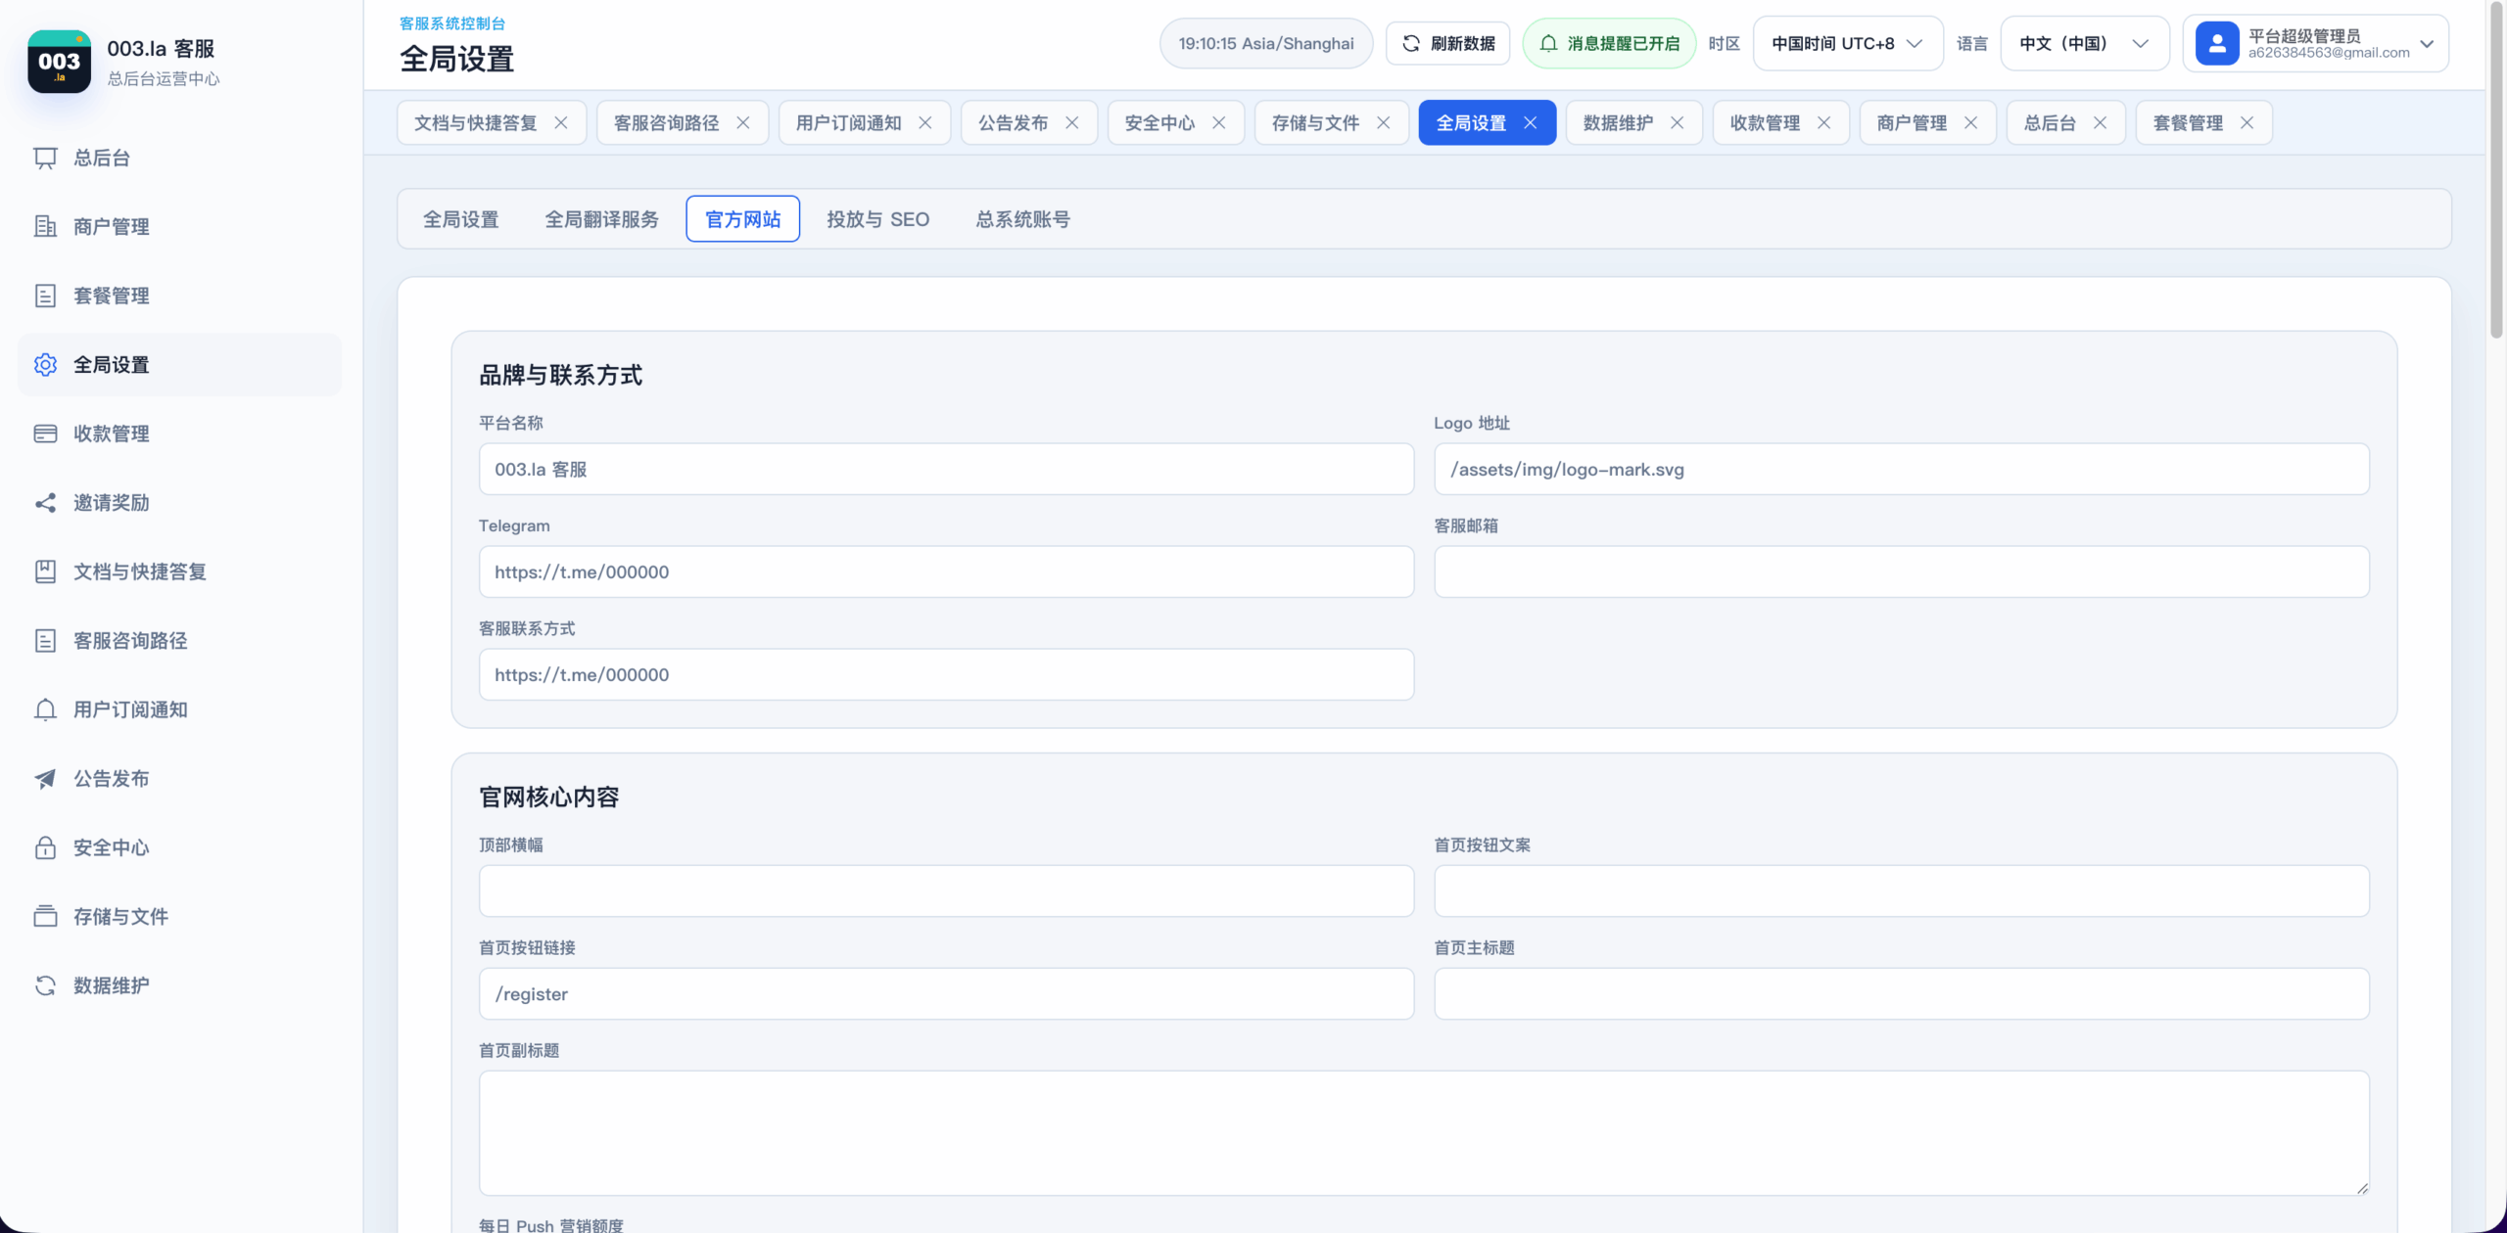Click the empty 客服邮箱 input field

pos(1902,572)
